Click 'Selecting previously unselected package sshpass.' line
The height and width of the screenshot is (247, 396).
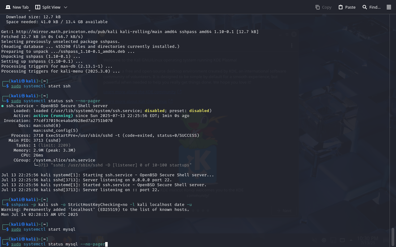click(x=61, y=42)
